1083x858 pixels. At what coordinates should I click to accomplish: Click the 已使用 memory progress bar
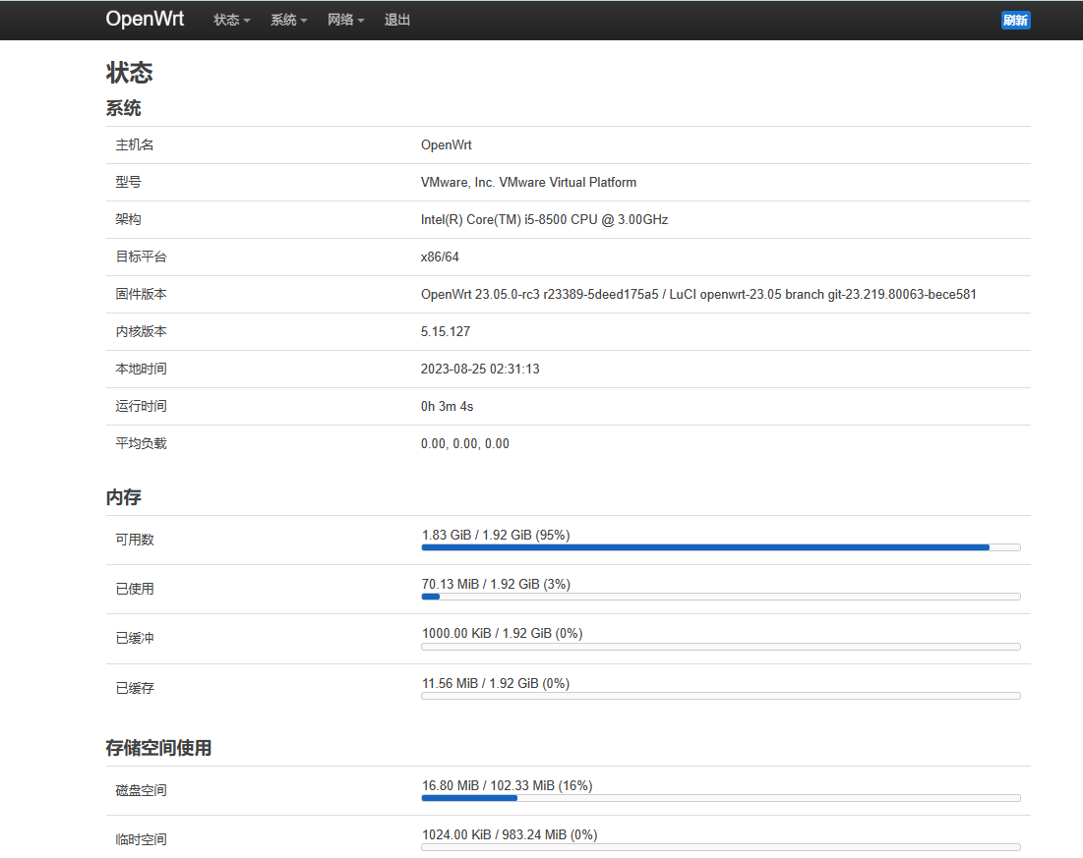tap(720, 597)
